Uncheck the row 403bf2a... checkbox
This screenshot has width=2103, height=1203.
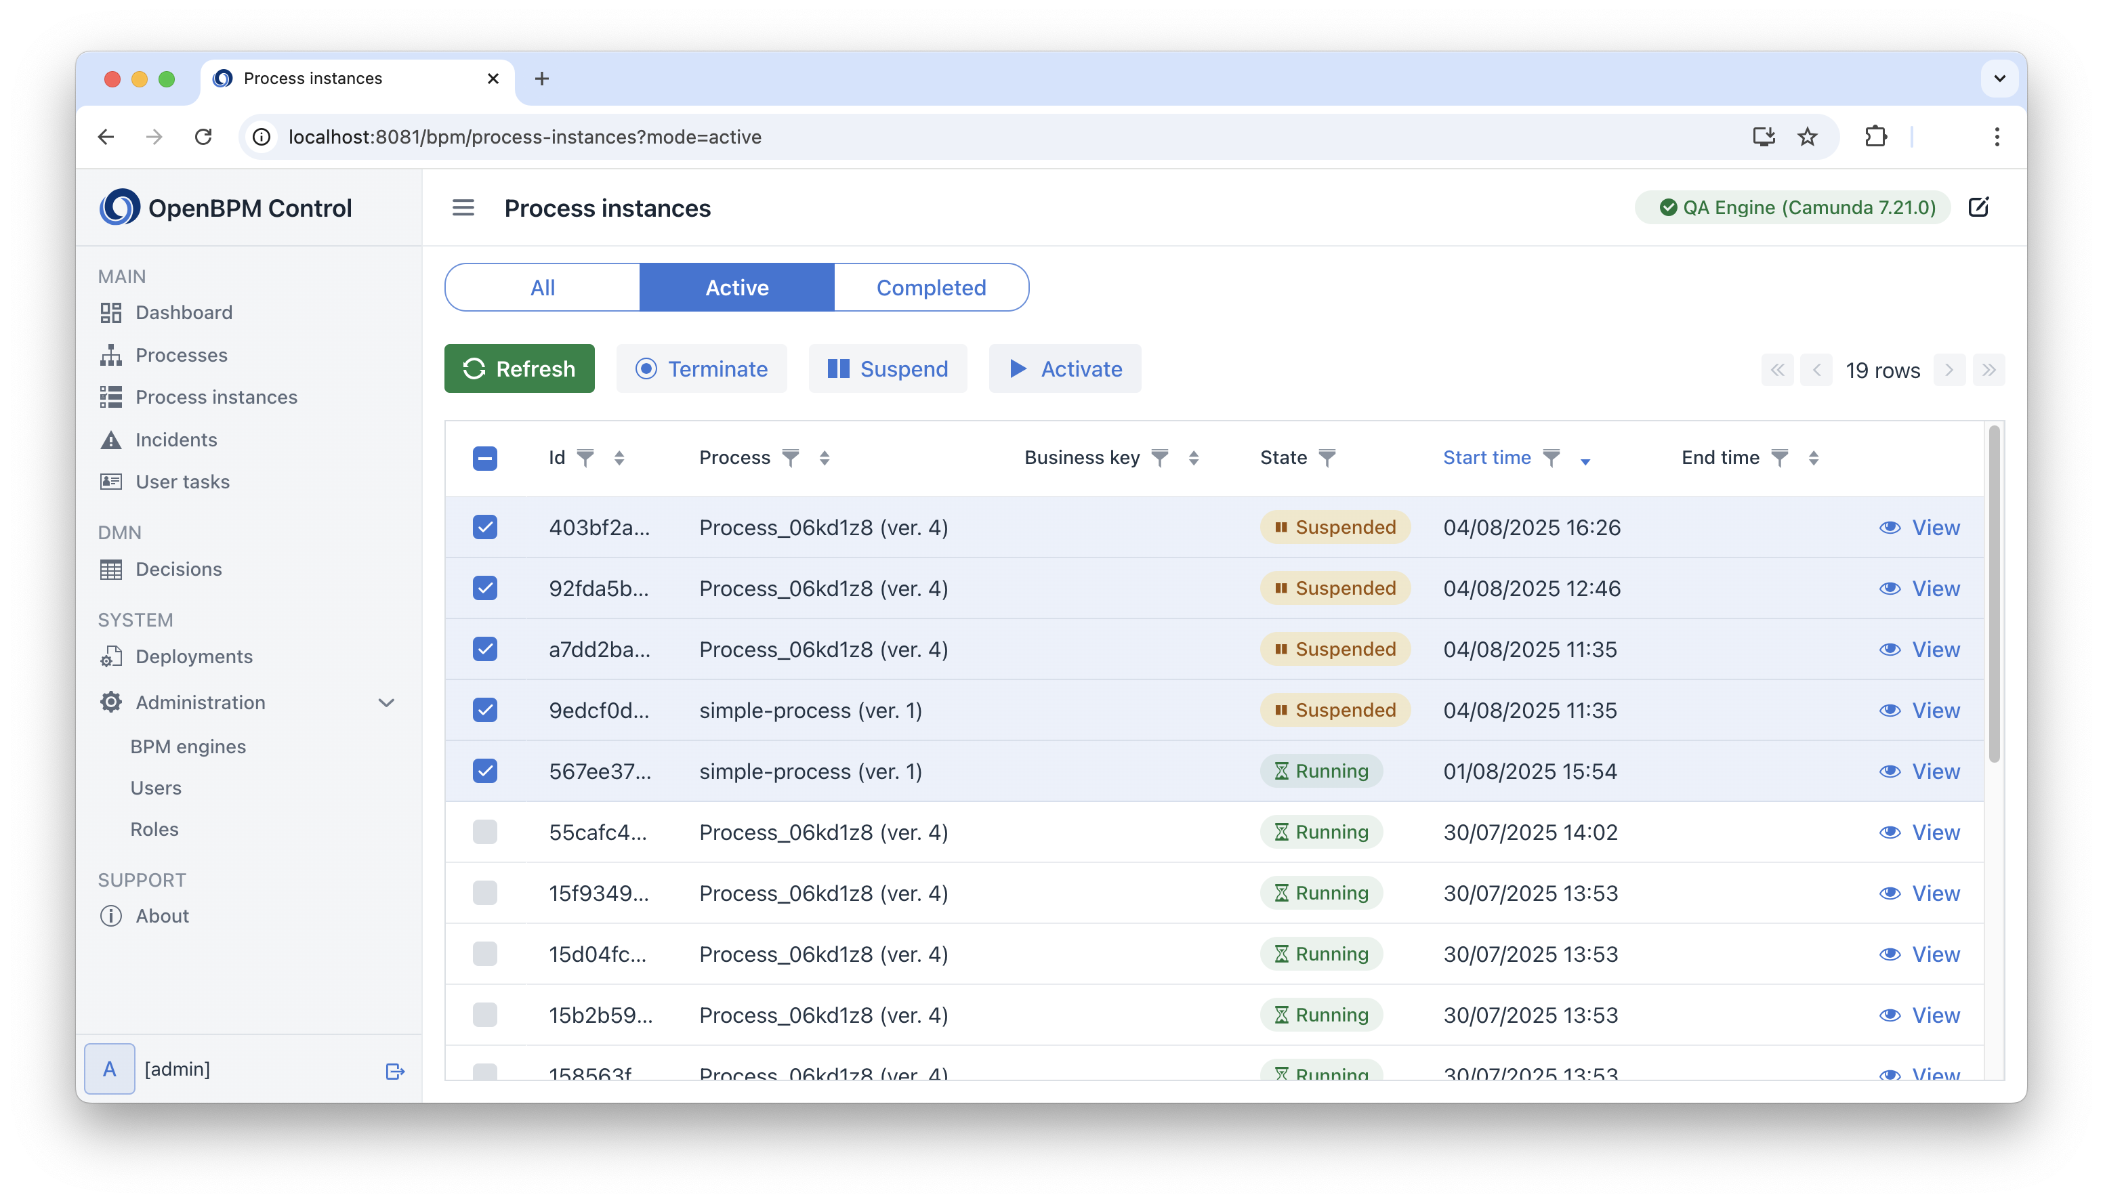point(485,527)
